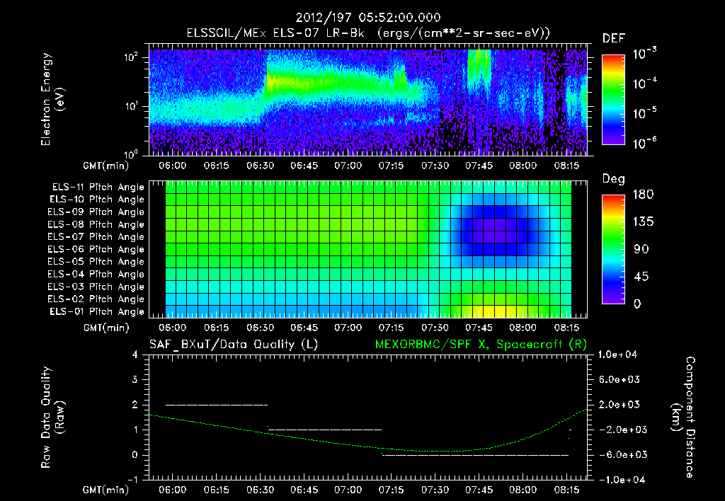Click the 2.0e+03 right axis value
725x501 pixels.
point(620,405)
